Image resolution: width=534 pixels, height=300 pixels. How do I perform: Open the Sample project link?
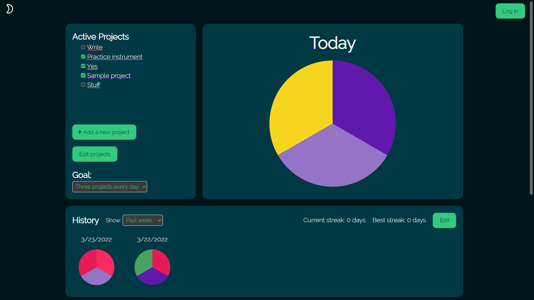(109, 76)
